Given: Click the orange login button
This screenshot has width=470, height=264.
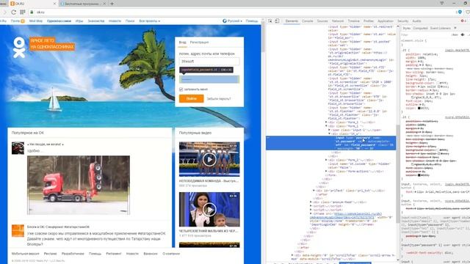Looking at the screenshot, I should [191, 98].
